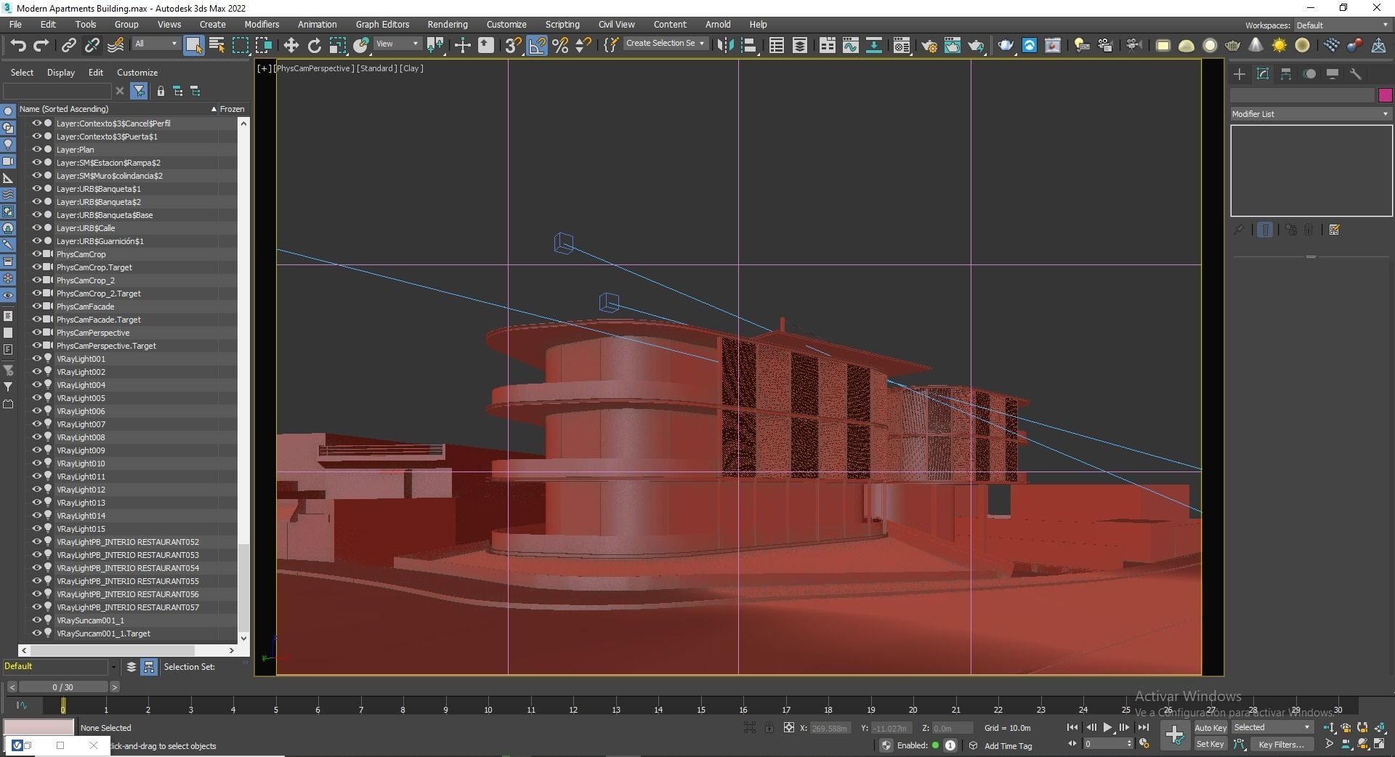The width and height of the screenshot is (1395, 757).
Task: Open the Arnold menu
Action: [x=718, y=25]
